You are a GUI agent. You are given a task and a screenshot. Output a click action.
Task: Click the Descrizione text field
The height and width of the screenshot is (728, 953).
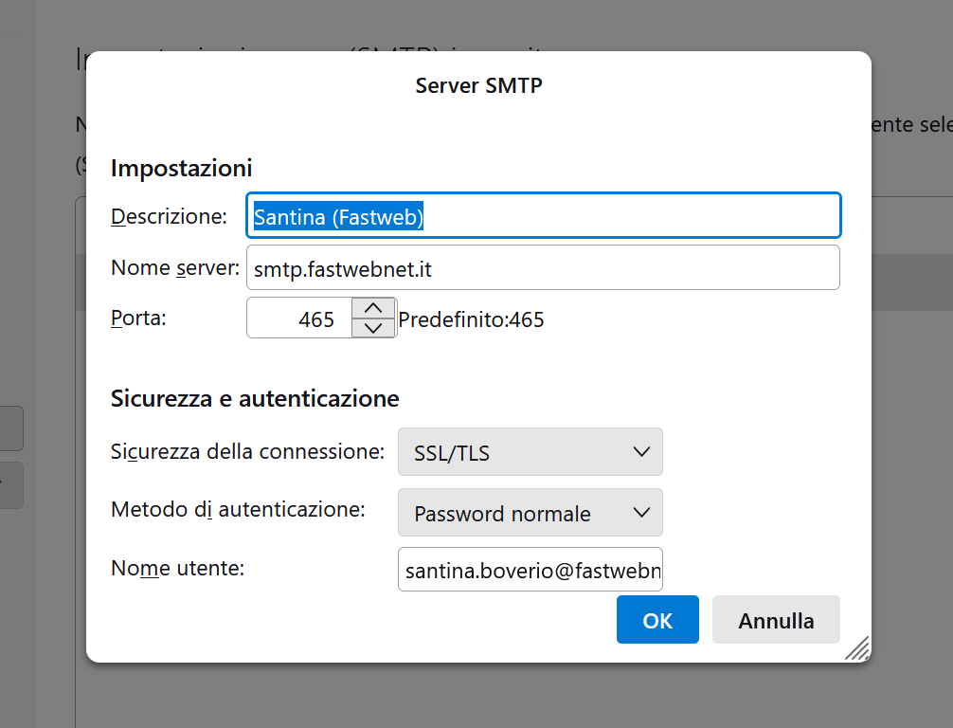pos(543,216)
